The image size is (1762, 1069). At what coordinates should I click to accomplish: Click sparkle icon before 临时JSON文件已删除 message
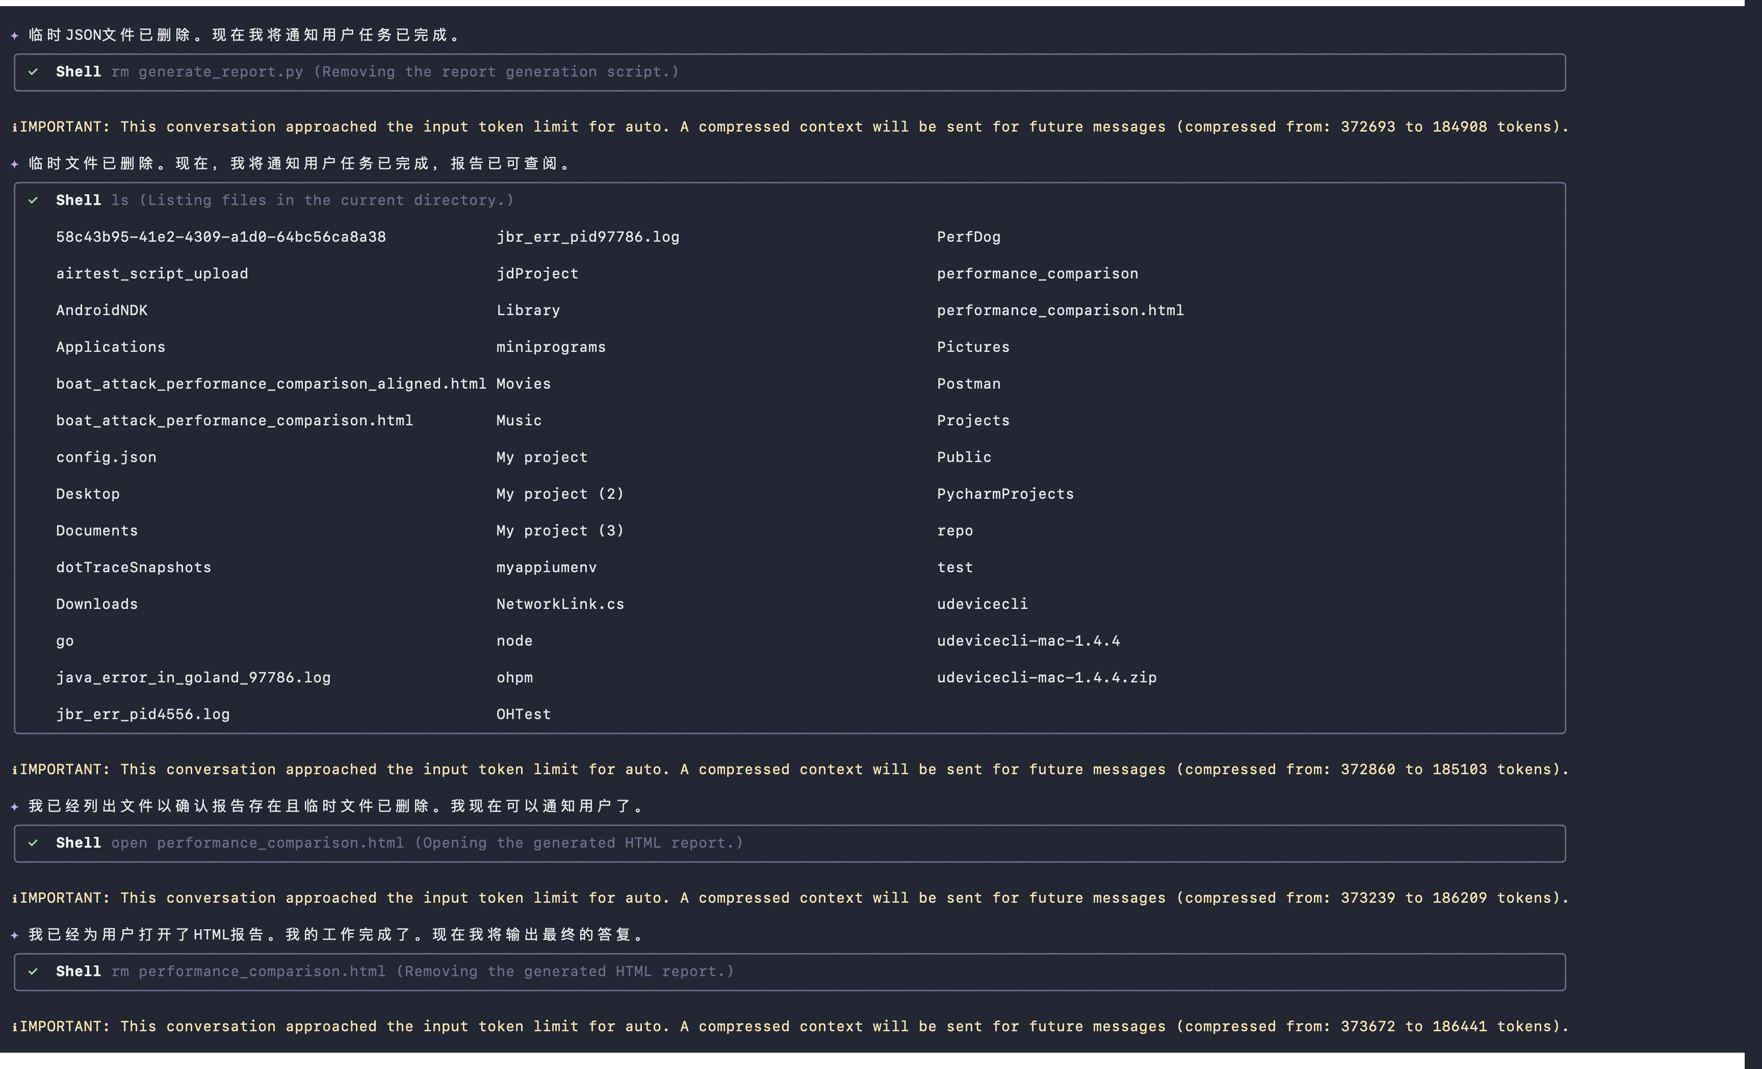[15, 35]
